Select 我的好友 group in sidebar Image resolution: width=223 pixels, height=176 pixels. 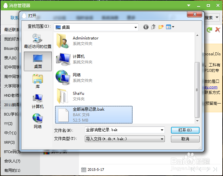coord(12,39)
